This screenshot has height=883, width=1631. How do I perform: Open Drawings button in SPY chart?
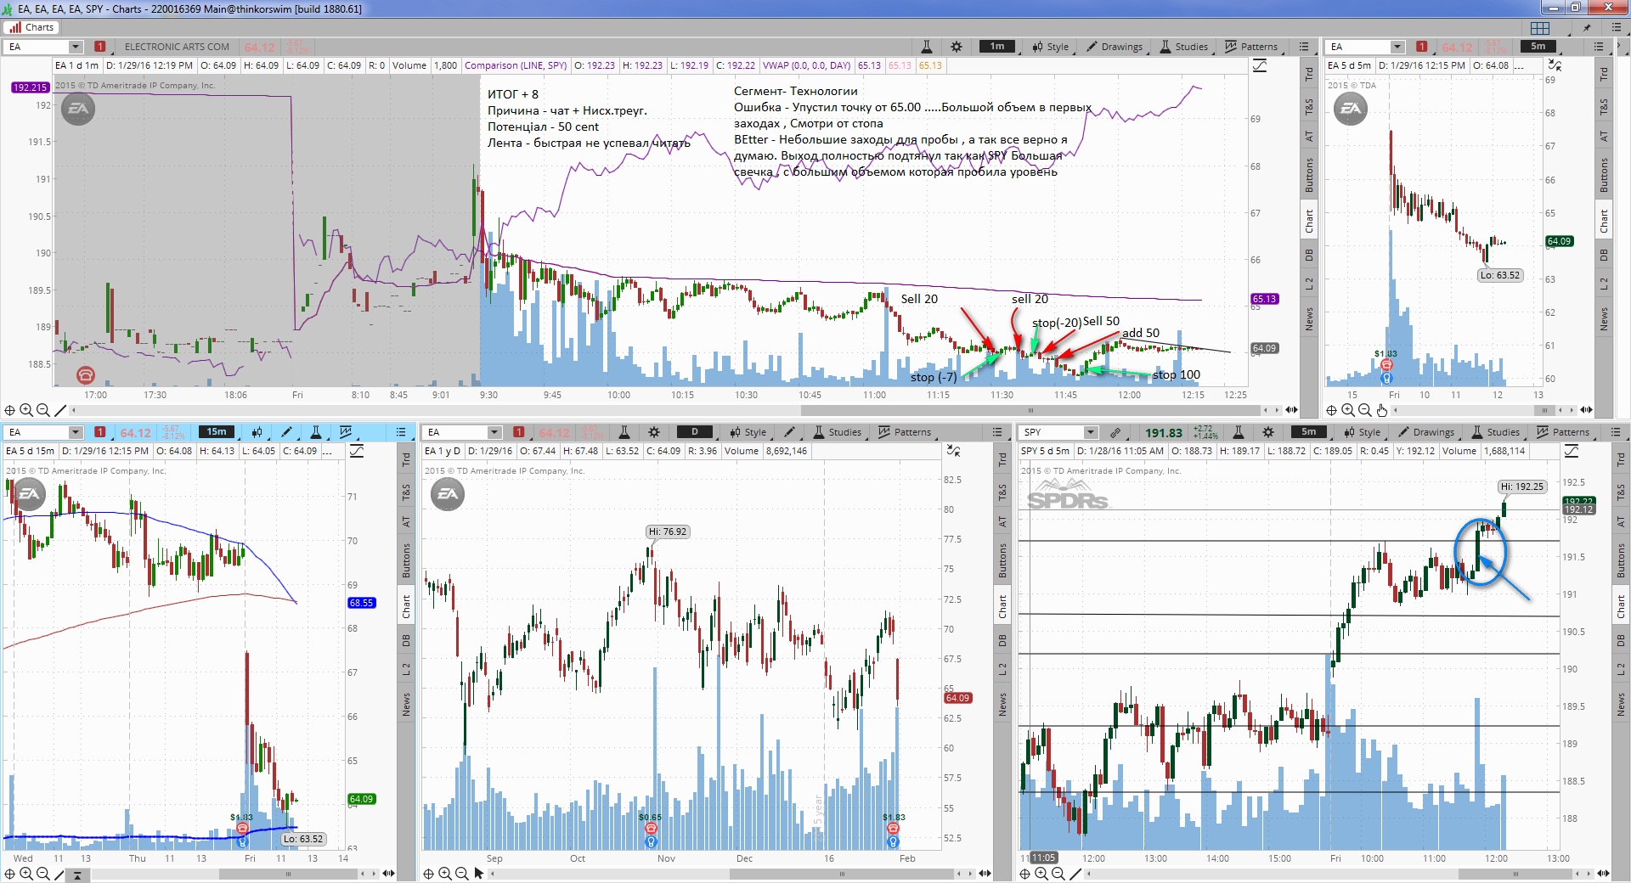[1426, 432]
